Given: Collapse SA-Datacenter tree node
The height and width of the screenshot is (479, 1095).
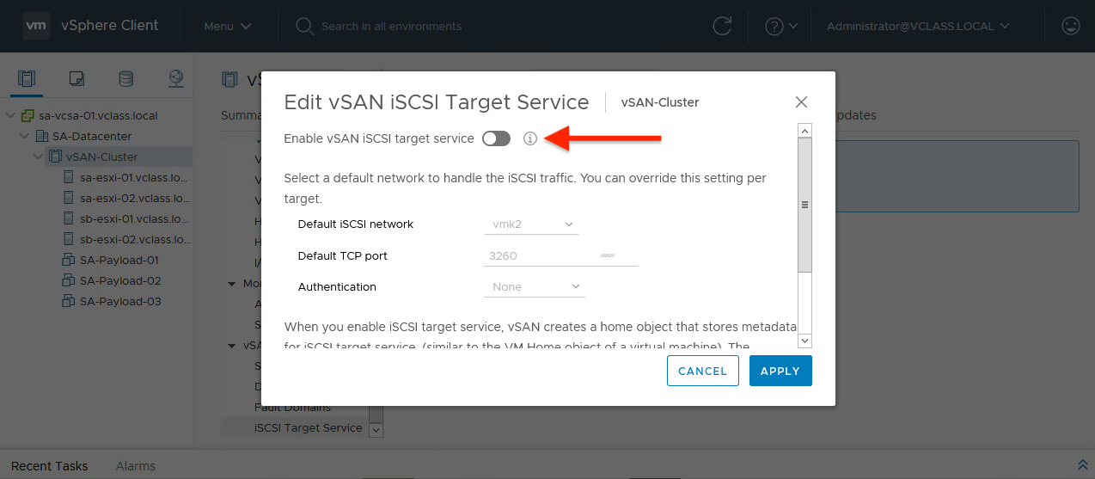Looking at the screenshot, I should coord(24,136).
